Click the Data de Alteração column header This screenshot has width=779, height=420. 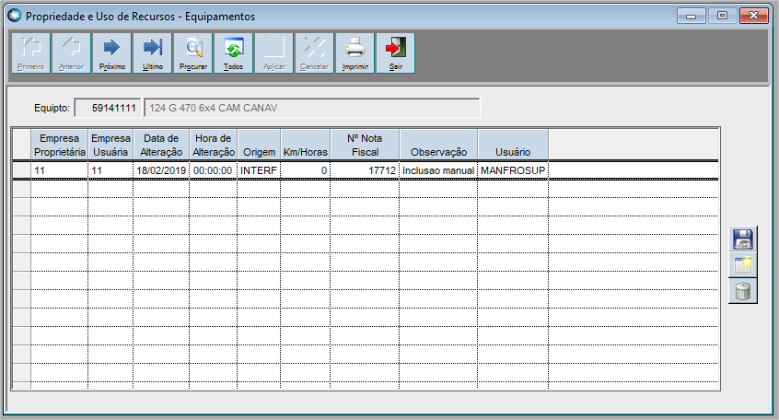[161, 145]
